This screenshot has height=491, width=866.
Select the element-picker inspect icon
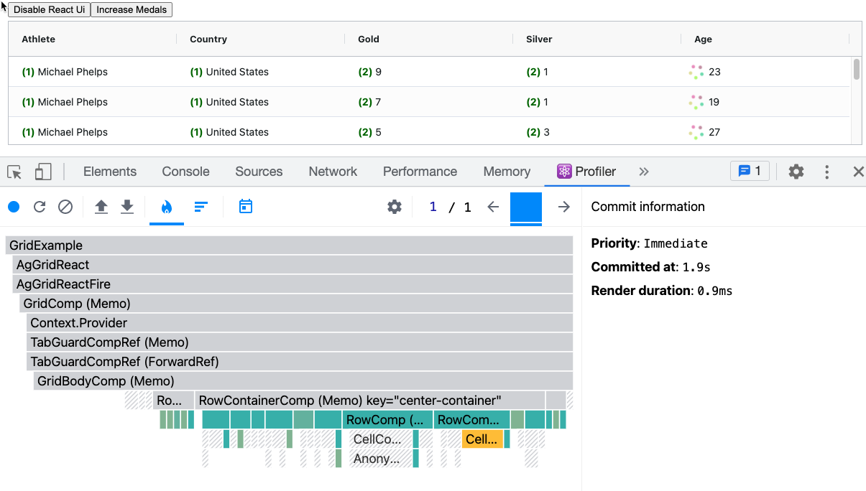pyautogui.click(x=14, y=172)
